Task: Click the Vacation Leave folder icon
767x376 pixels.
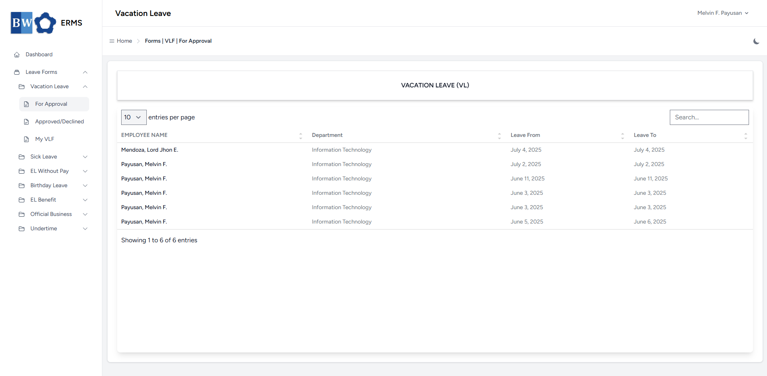Action: coord(22,87)
